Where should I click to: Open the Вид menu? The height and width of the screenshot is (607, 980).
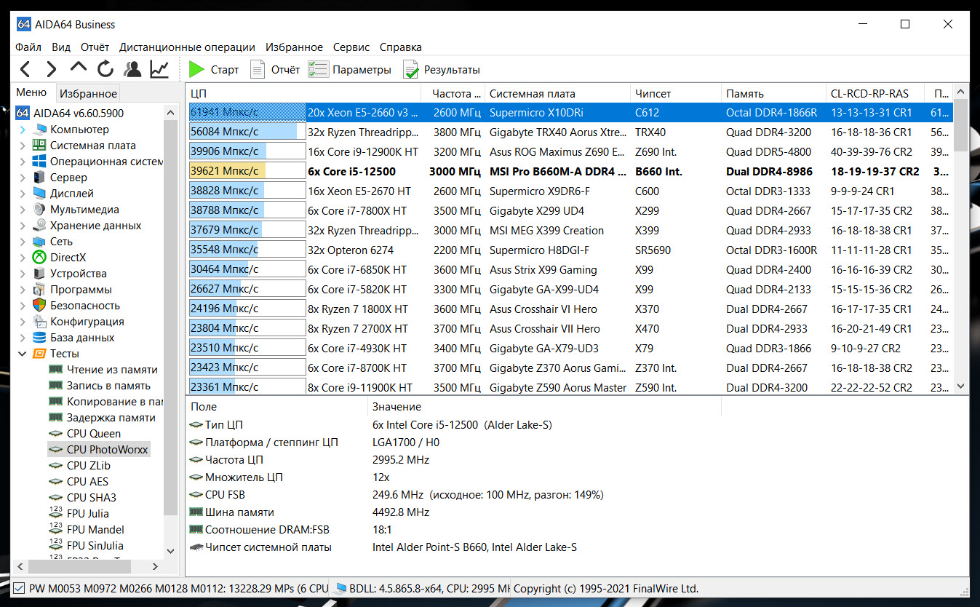pyautogui.click(x=61, y=47)
